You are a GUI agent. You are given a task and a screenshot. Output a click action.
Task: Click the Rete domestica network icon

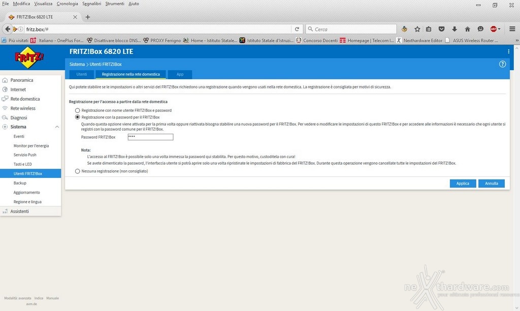(x=5, y=99)
